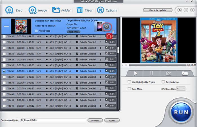Click the SET TAG button
This screenshot has width=197, height=127.
pyautogui.click(x=73, y=32)
